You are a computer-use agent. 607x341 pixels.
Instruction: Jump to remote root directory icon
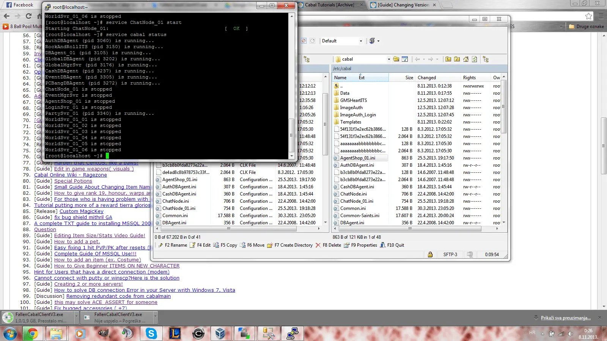[457, 59]
